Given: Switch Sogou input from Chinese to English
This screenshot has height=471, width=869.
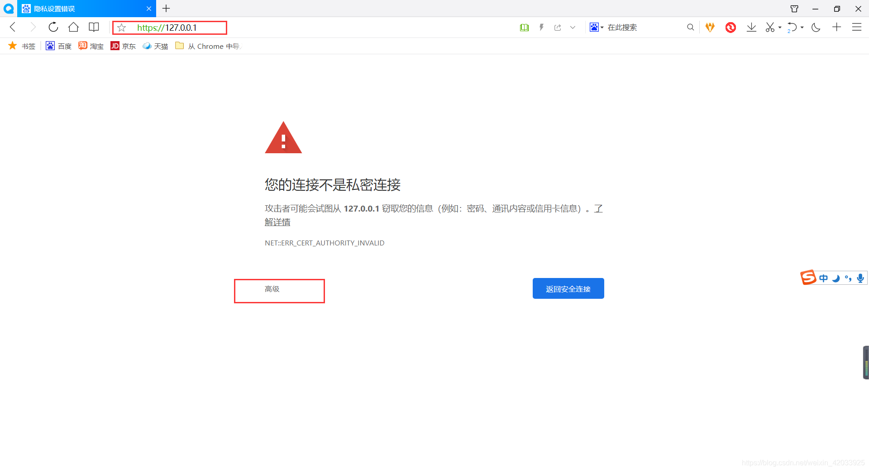Looking at the screenshot, I should [823, 278].
